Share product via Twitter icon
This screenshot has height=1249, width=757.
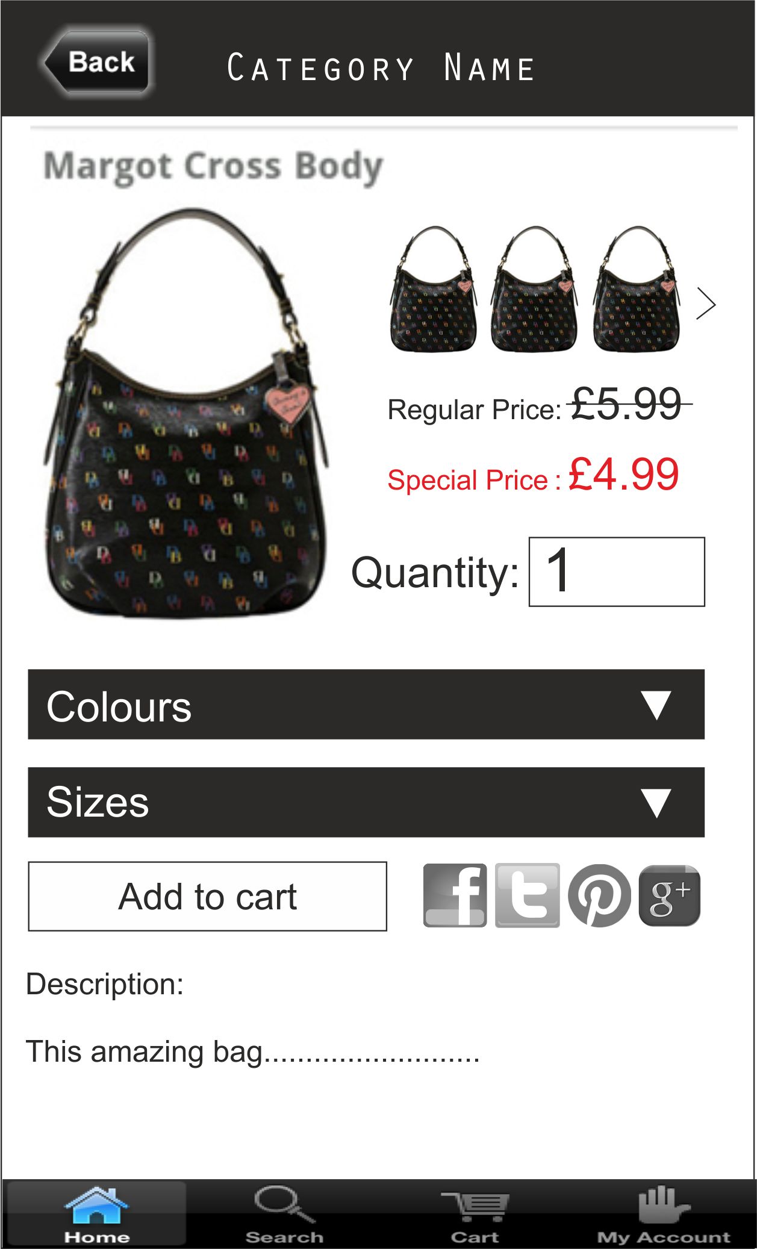pyautogui.click(x=527, y=895)
